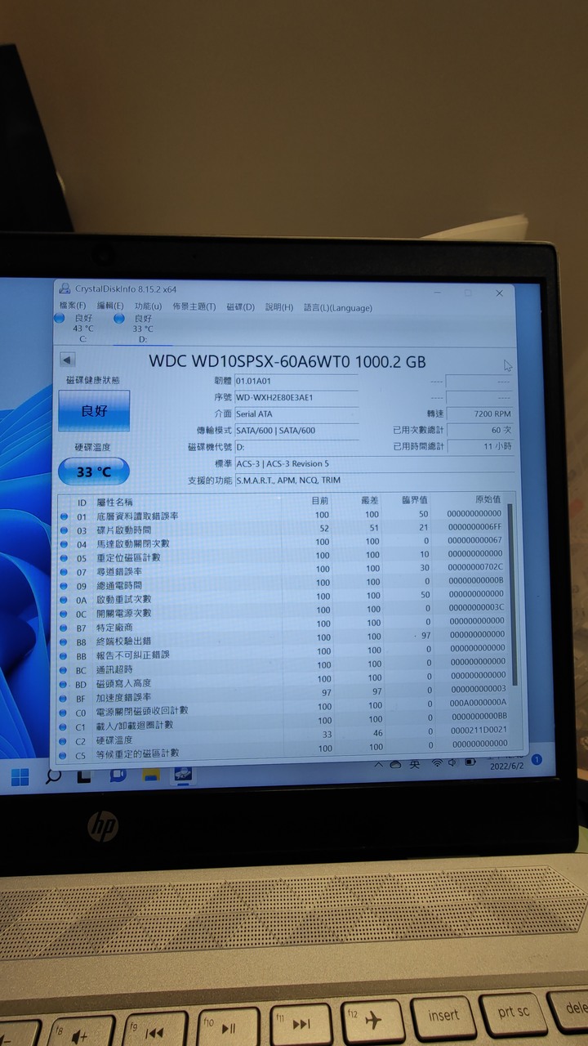Select the 尋道錯誤率 row

coord(283,570)
